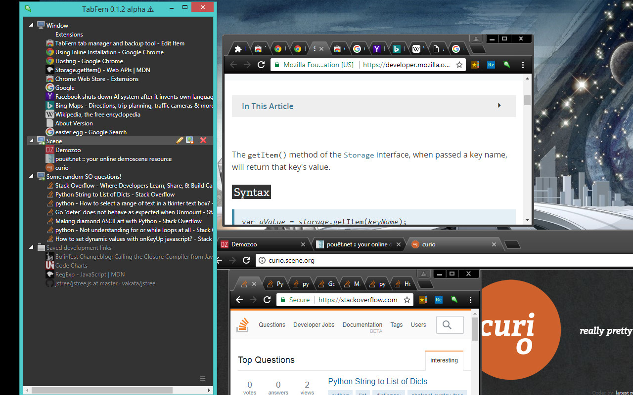Switch to the Wikipedia tab in Mozilla window
Image resolution: width=633 pixels, height=395 pixels.
(416, 49)
